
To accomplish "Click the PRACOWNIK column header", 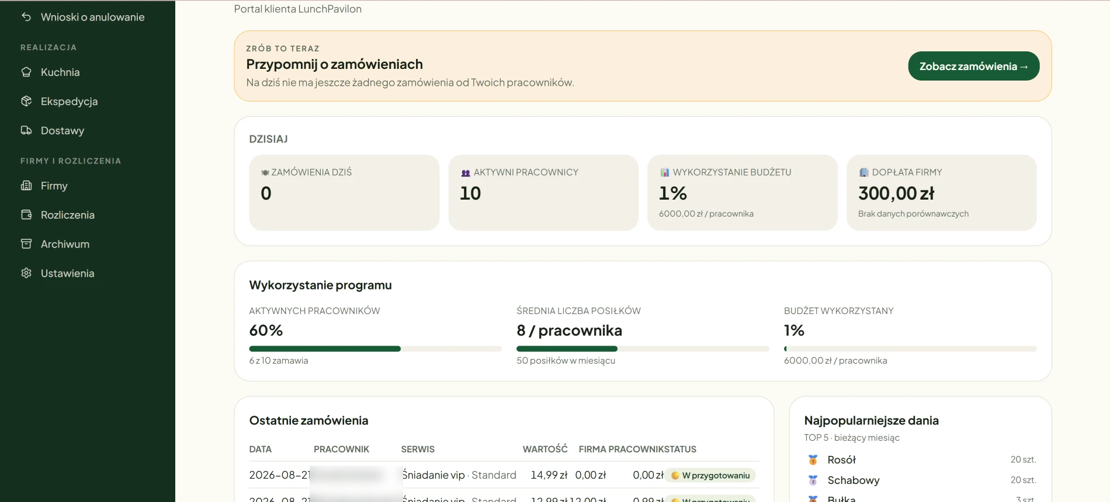I will click(x=341, y=449).
